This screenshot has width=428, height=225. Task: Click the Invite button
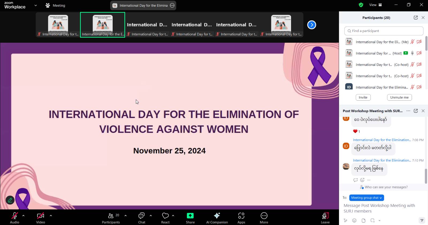(x=363, y=97)
